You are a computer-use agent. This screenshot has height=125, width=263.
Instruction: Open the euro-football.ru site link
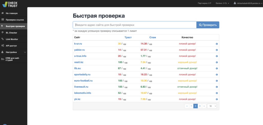83,81
